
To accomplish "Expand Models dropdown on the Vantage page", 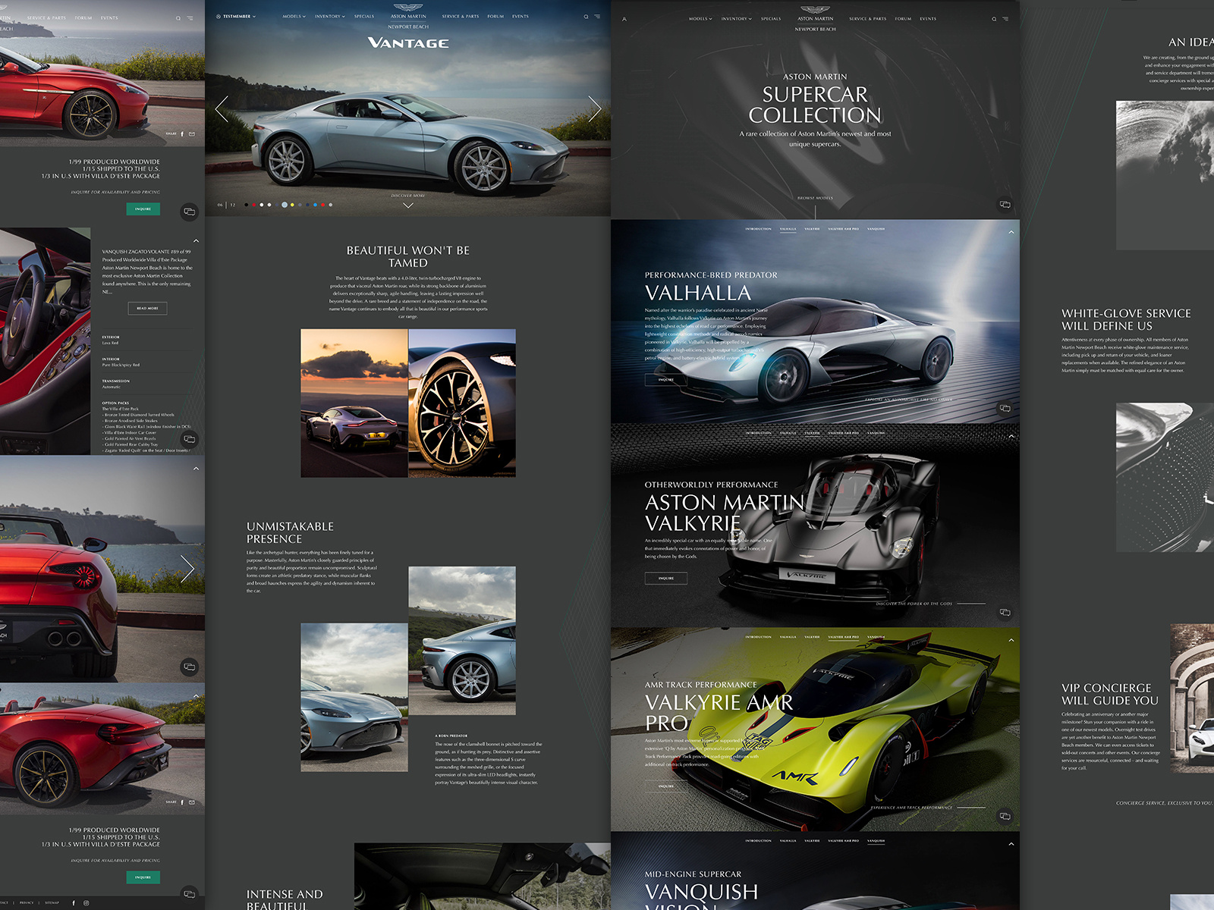I will pos(294,17).
